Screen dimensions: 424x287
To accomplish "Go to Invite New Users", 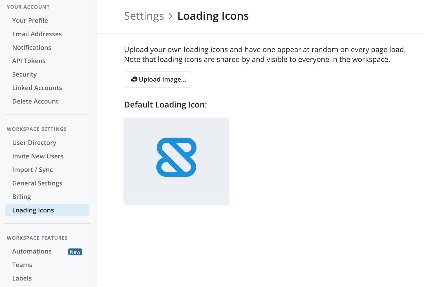I will click(38, 156).
